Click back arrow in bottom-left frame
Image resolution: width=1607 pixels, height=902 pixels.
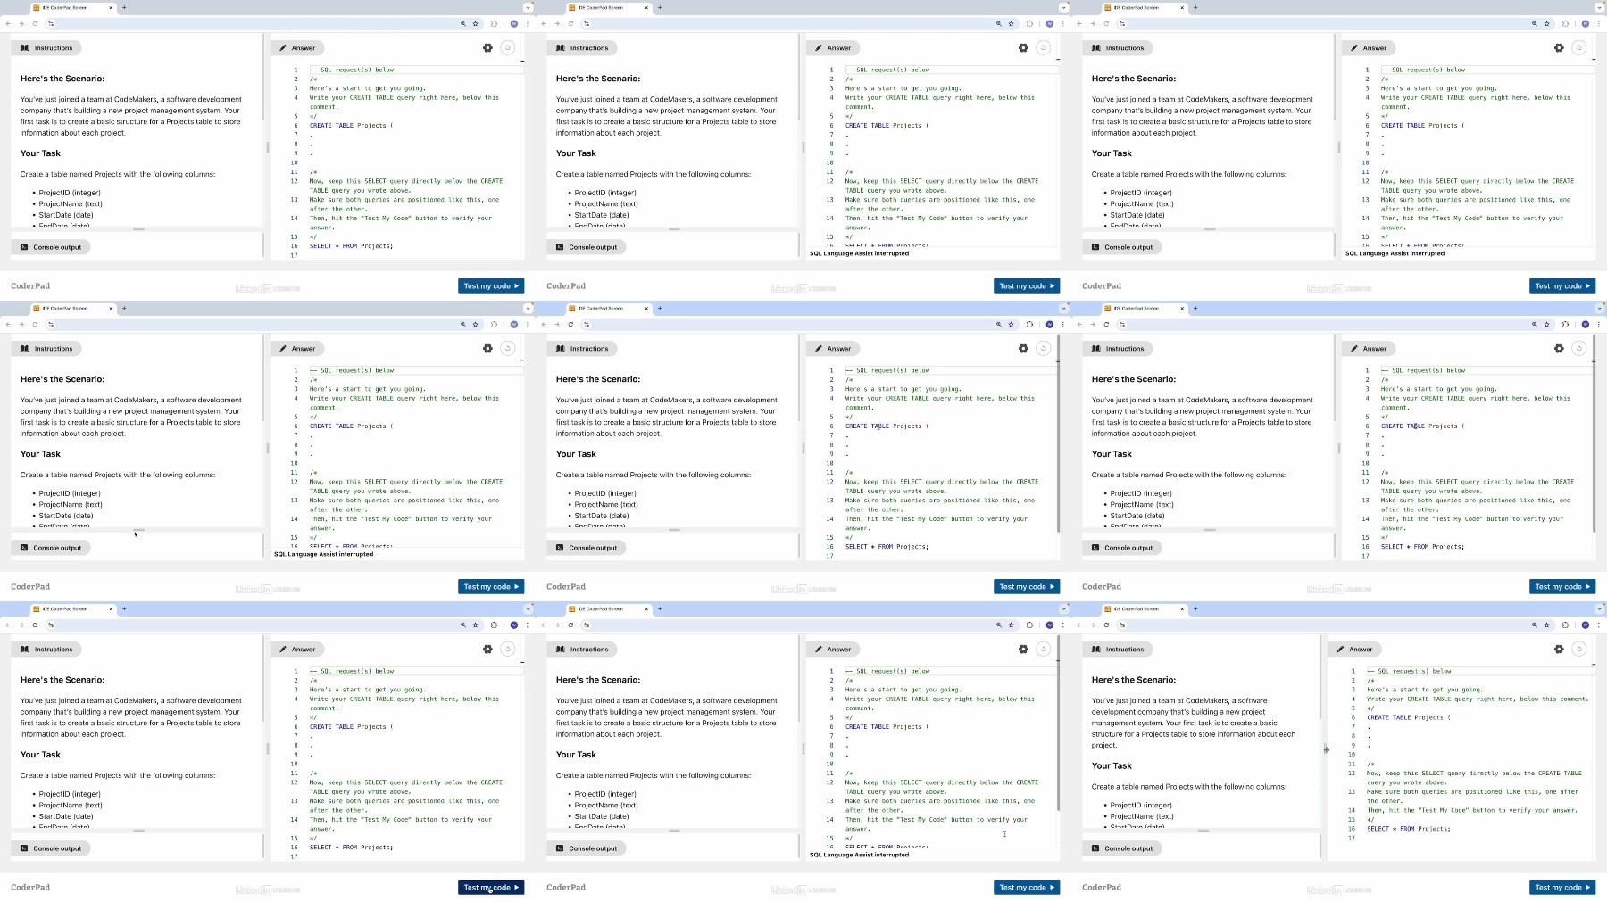tap(8, 625)
